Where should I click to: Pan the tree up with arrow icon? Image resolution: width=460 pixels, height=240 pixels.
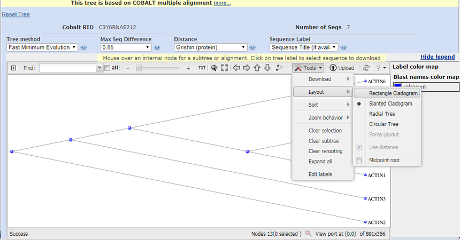pos(257,68)
